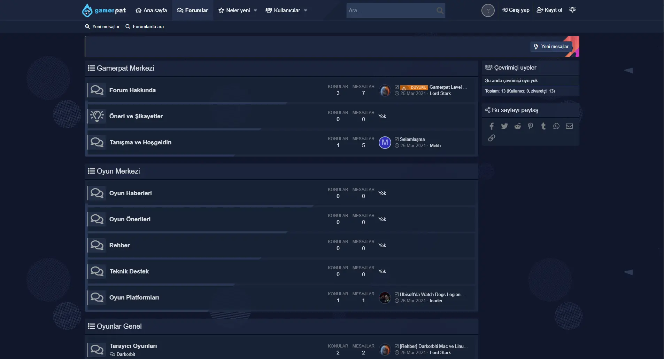Open Yeni mesajlar in sub-navigation
The width and height of the screenshot is (664, 359).
[x=102, y=27]
